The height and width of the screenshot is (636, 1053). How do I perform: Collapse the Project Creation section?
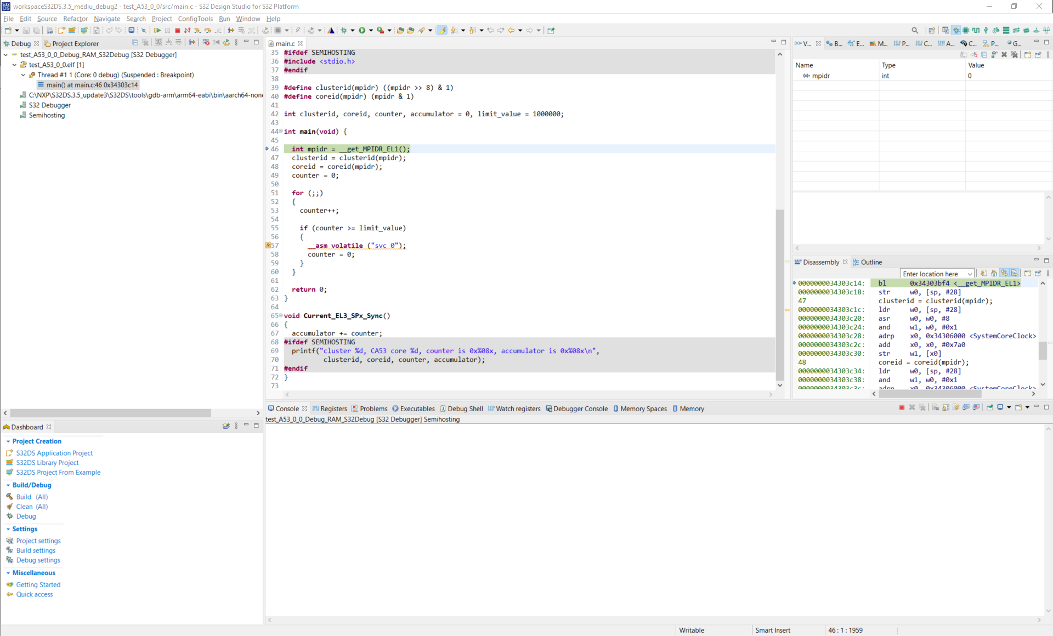(x=8, y=441)
